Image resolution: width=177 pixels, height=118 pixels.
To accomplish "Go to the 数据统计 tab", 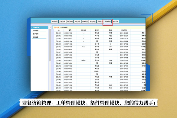I will (85, 21).
